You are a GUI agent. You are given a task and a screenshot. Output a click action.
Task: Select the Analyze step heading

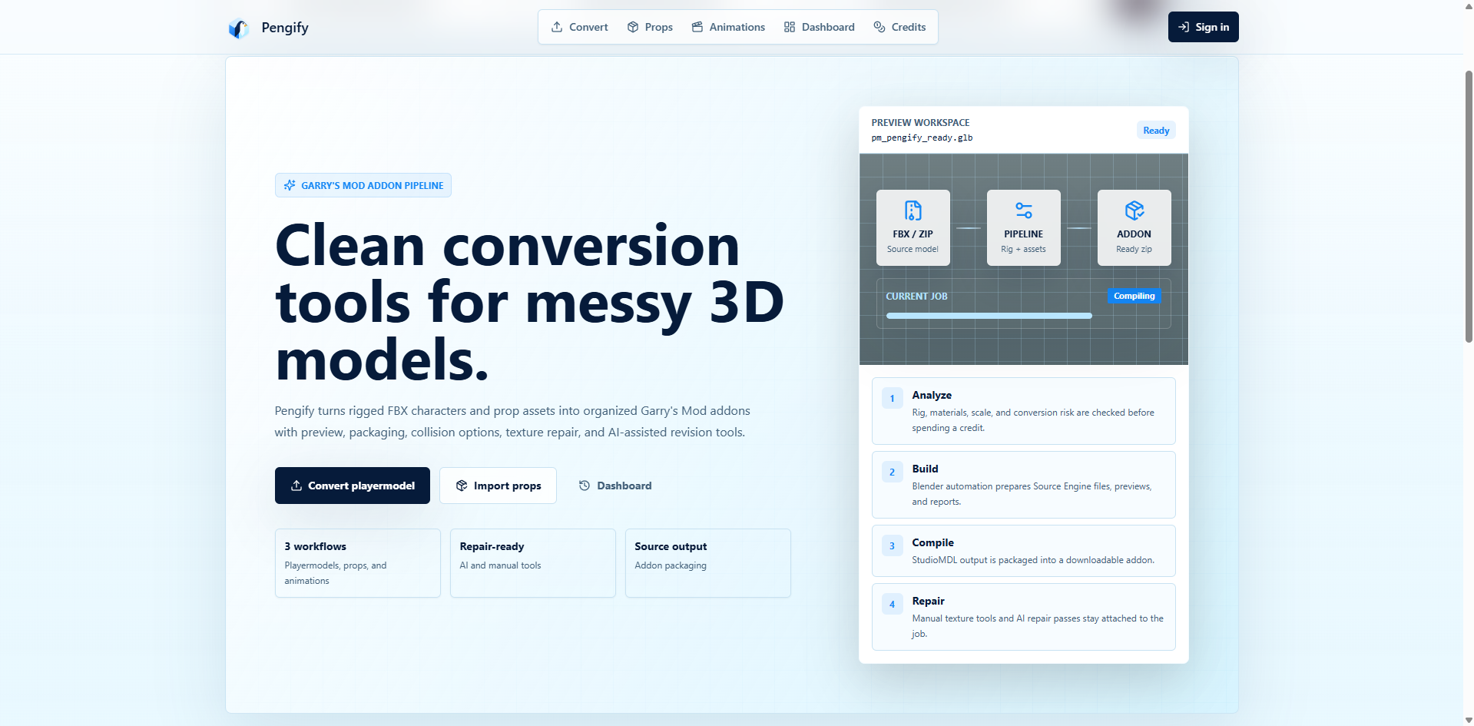932,395
